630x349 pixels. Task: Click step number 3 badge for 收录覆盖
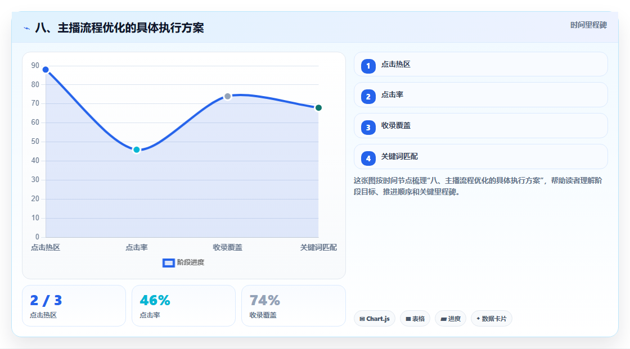click(x=368, y=128)
